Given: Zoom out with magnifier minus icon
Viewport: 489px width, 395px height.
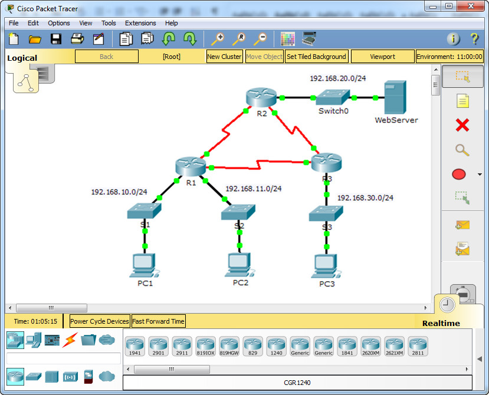Looking at the screenshot, I should click(x=260, y=39).
